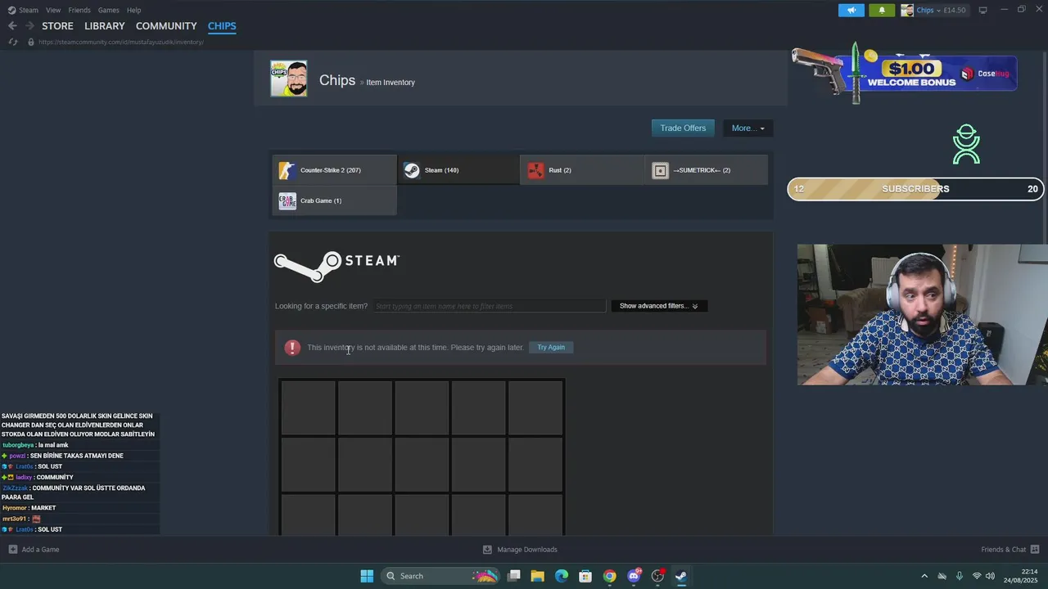
Task: Go forward with the right arrow
Action: 29,26
